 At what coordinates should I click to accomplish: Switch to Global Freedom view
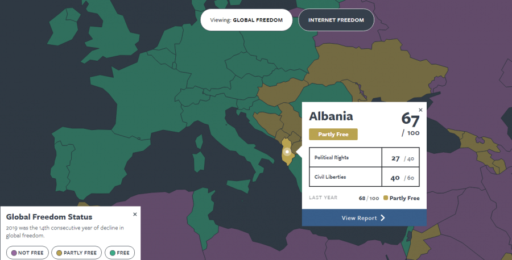point(246,20)
